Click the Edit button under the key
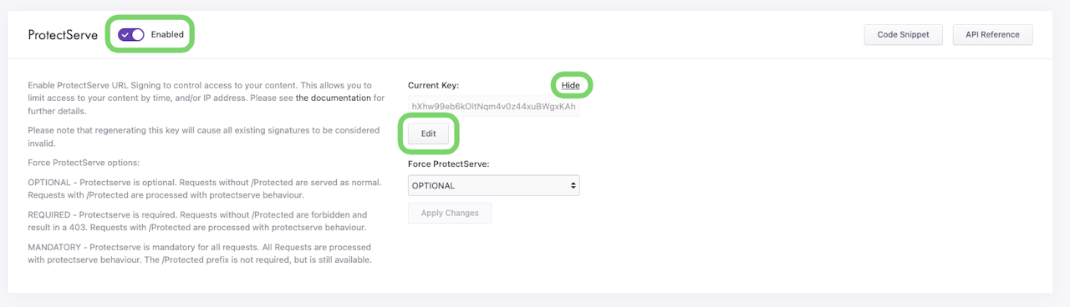The image size is (1070, 307). 428,134
